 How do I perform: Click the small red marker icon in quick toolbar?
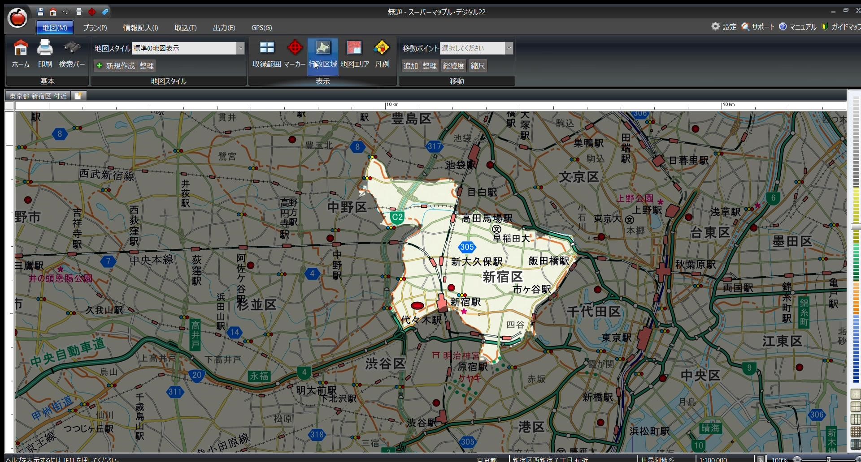pos(92,12)
